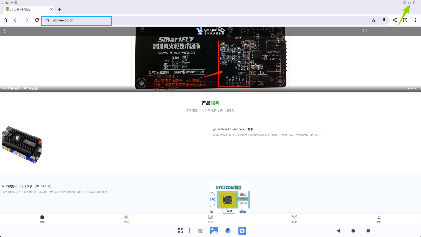This screenshot has width=421, height=237.
Task: Open the 论坛 bottom tab
Action: click(379, 219)
